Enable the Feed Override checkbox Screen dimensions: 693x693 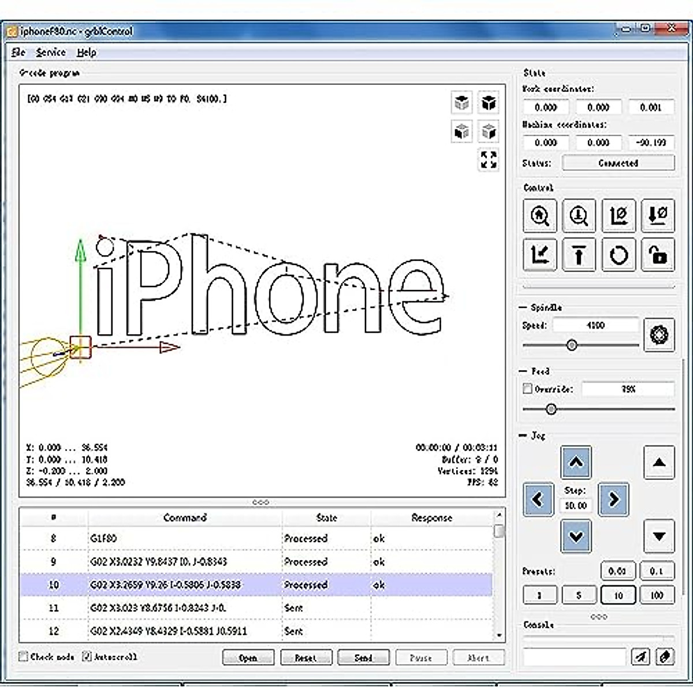pos(527,389)
